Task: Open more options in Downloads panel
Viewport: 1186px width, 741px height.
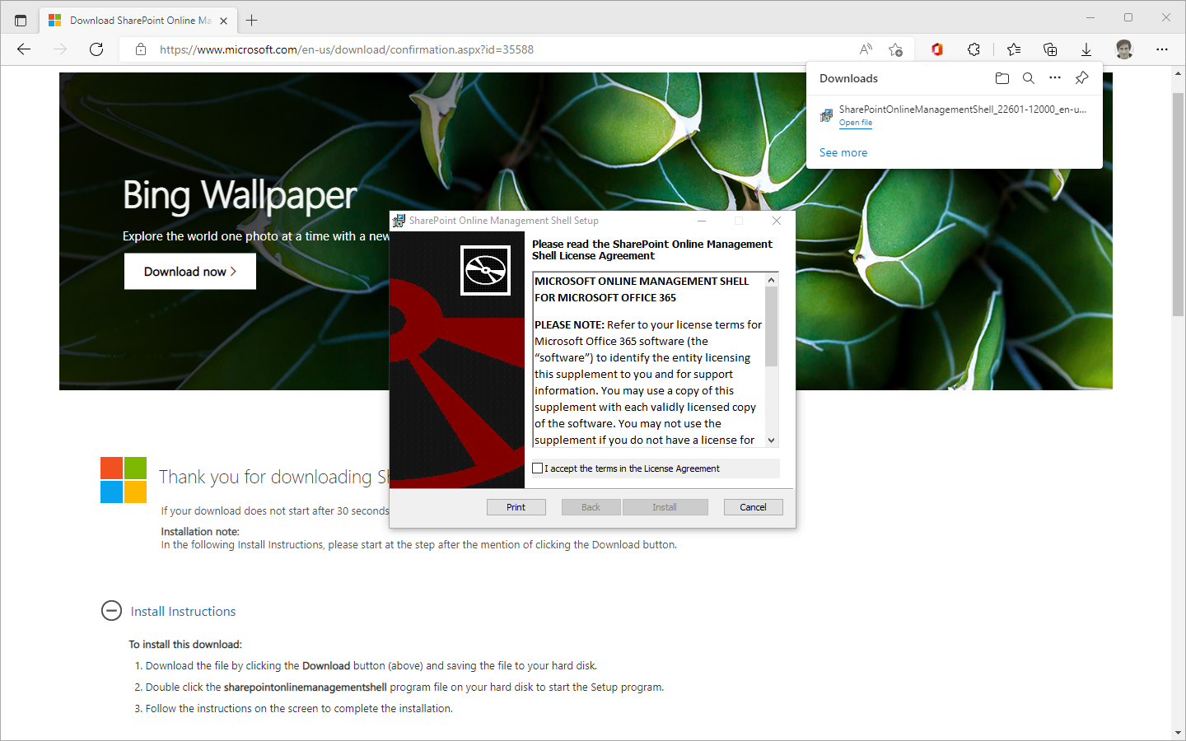Action: pyautogui.click(x=1055, y=77)
